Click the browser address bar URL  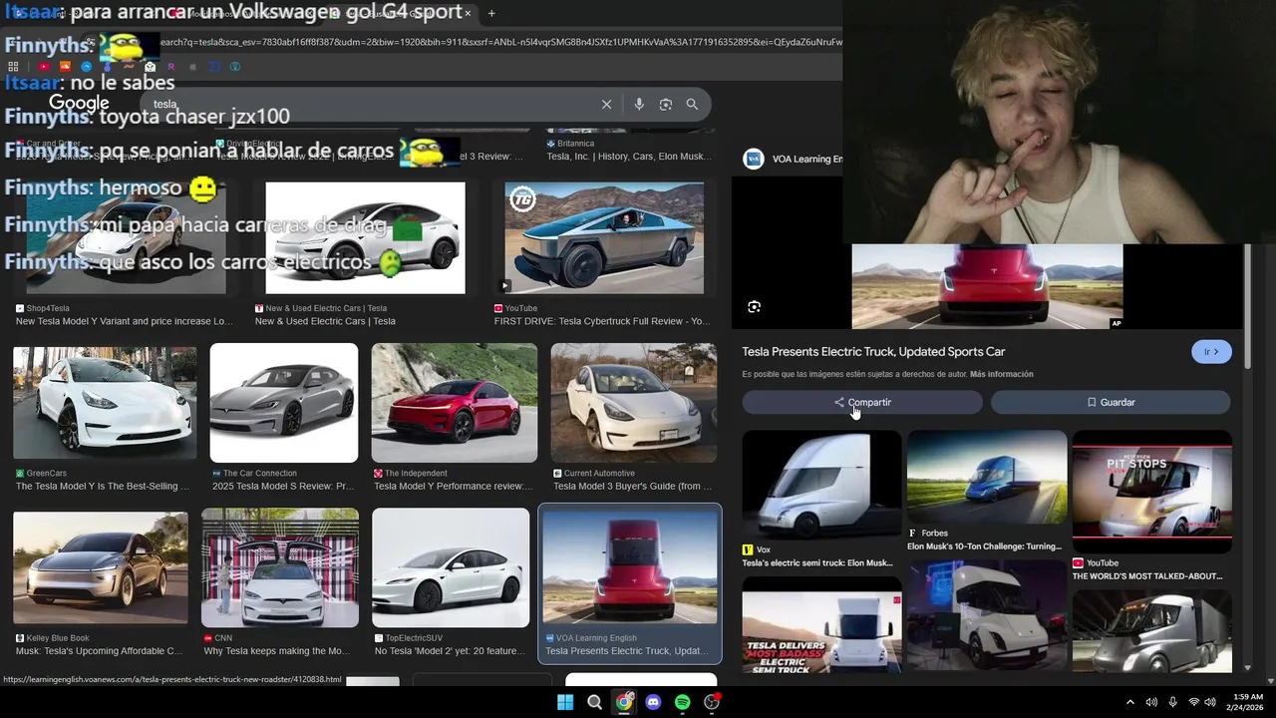pos(498,42)
